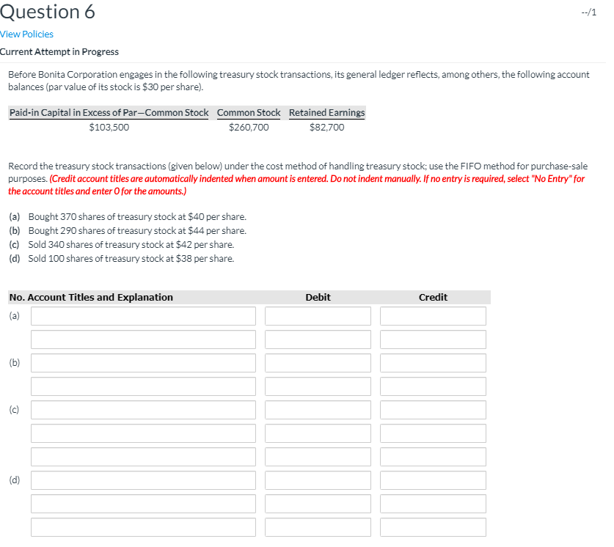
Task: Click the second account title field for entry (c)
Action: coord(142,433)
